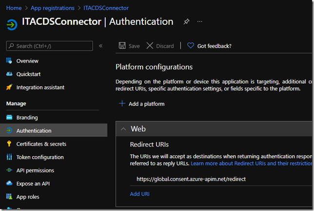The height and width of the screenshot is (211, 314).
Task: Collapse the left navigation with the double chevron
Action: tap(101, 46)
